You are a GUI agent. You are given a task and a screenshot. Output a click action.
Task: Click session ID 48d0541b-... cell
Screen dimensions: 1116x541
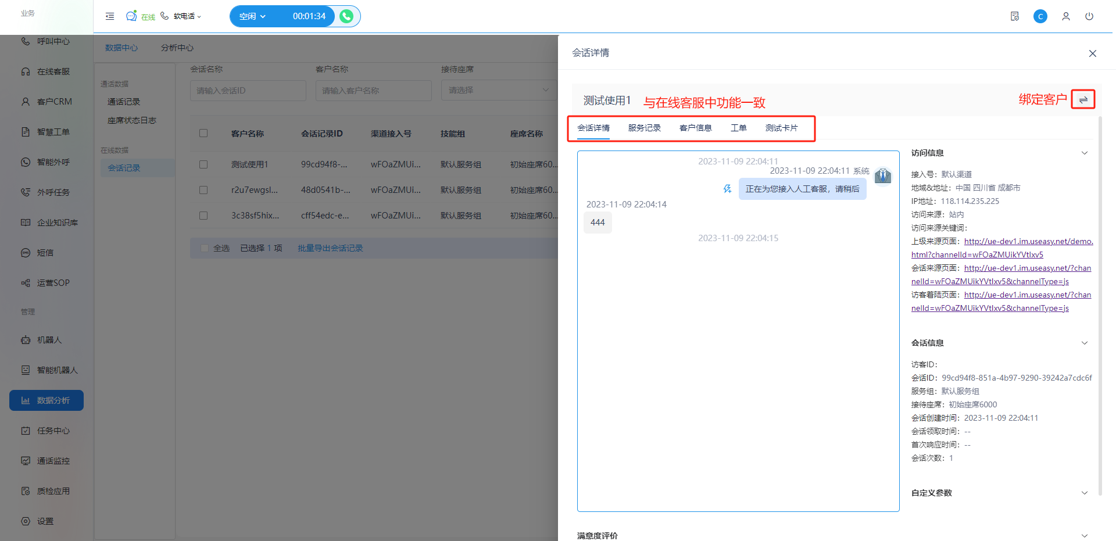point(325,190)
